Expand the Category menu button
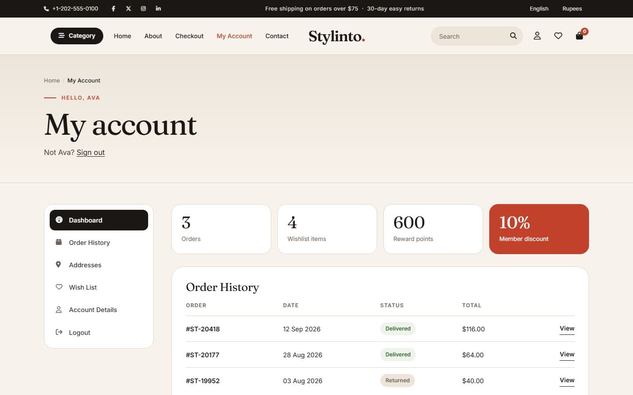 click(77, 36)
